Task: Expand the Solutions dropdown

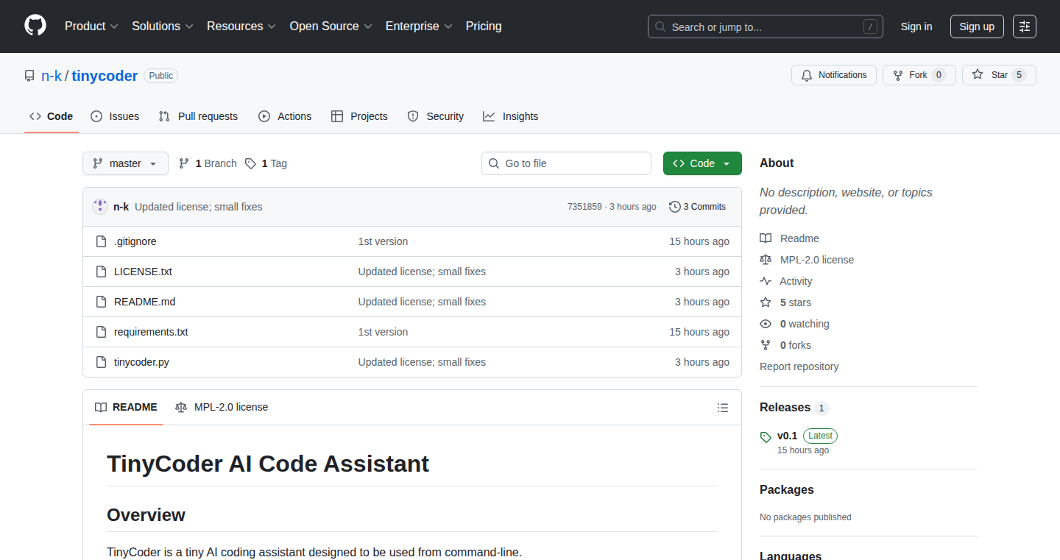Action: click(163, 26)
